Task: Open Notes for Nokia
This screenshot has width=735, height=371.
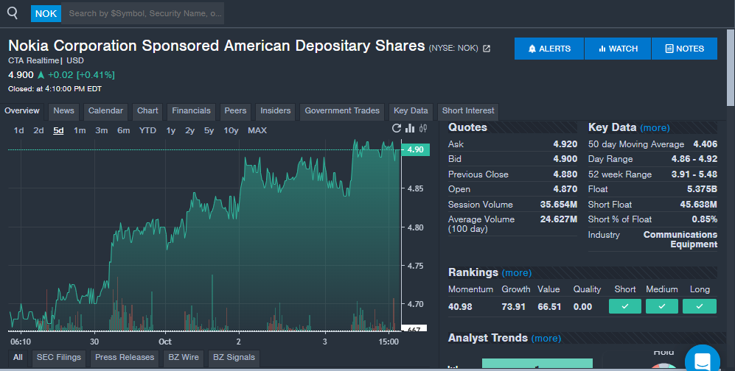Action: [684, 49]
